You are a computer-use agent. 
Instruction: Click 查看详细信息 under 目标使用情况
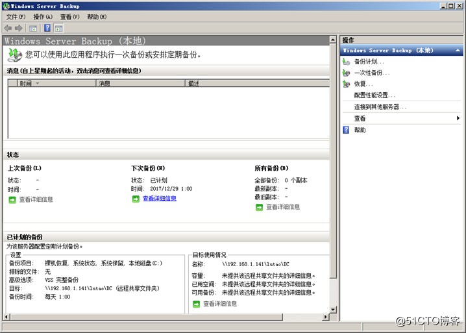click(220, 304)
